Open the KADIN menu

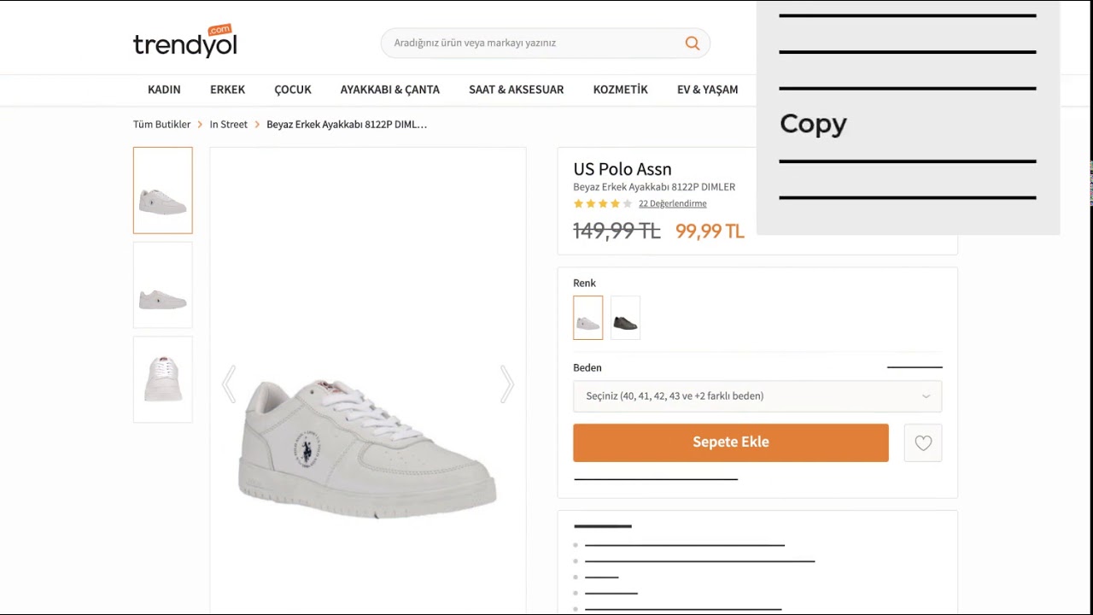coord(164,90)
